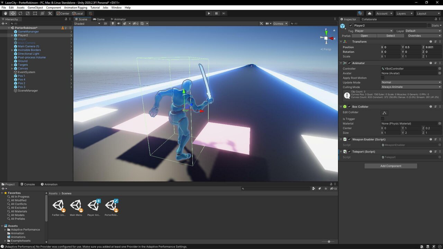Open custom editor tools
The height and width of the screenshot is (249, 443).
(50, 13)
